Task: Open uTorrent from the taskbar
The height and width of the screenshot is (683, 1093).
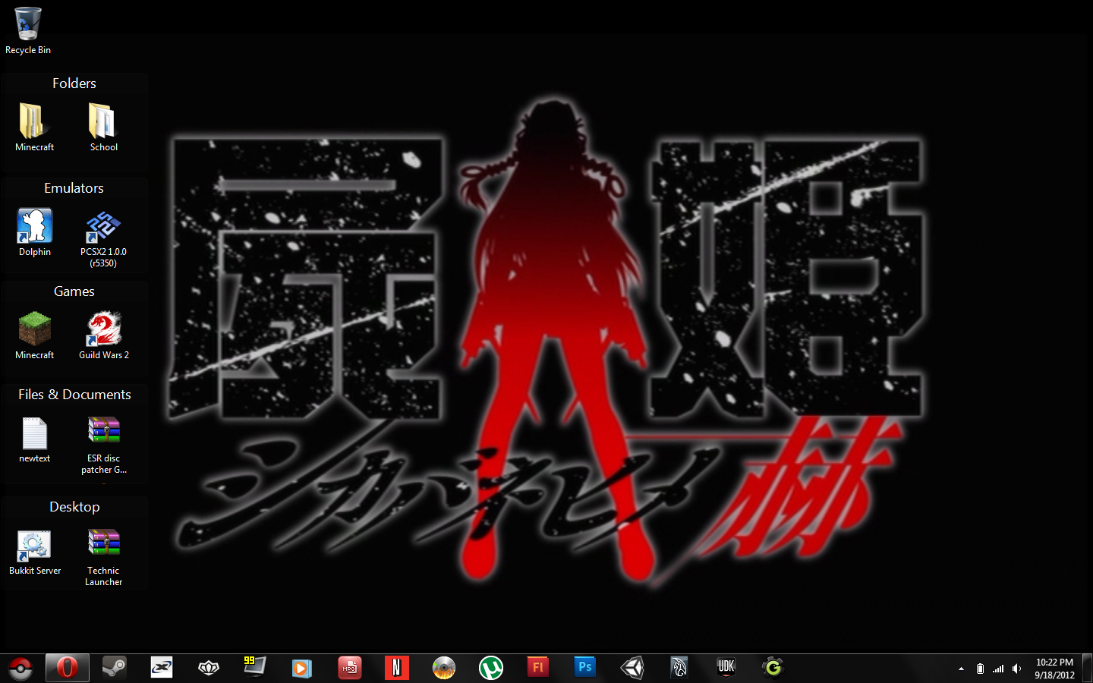Action: (491, 668)
